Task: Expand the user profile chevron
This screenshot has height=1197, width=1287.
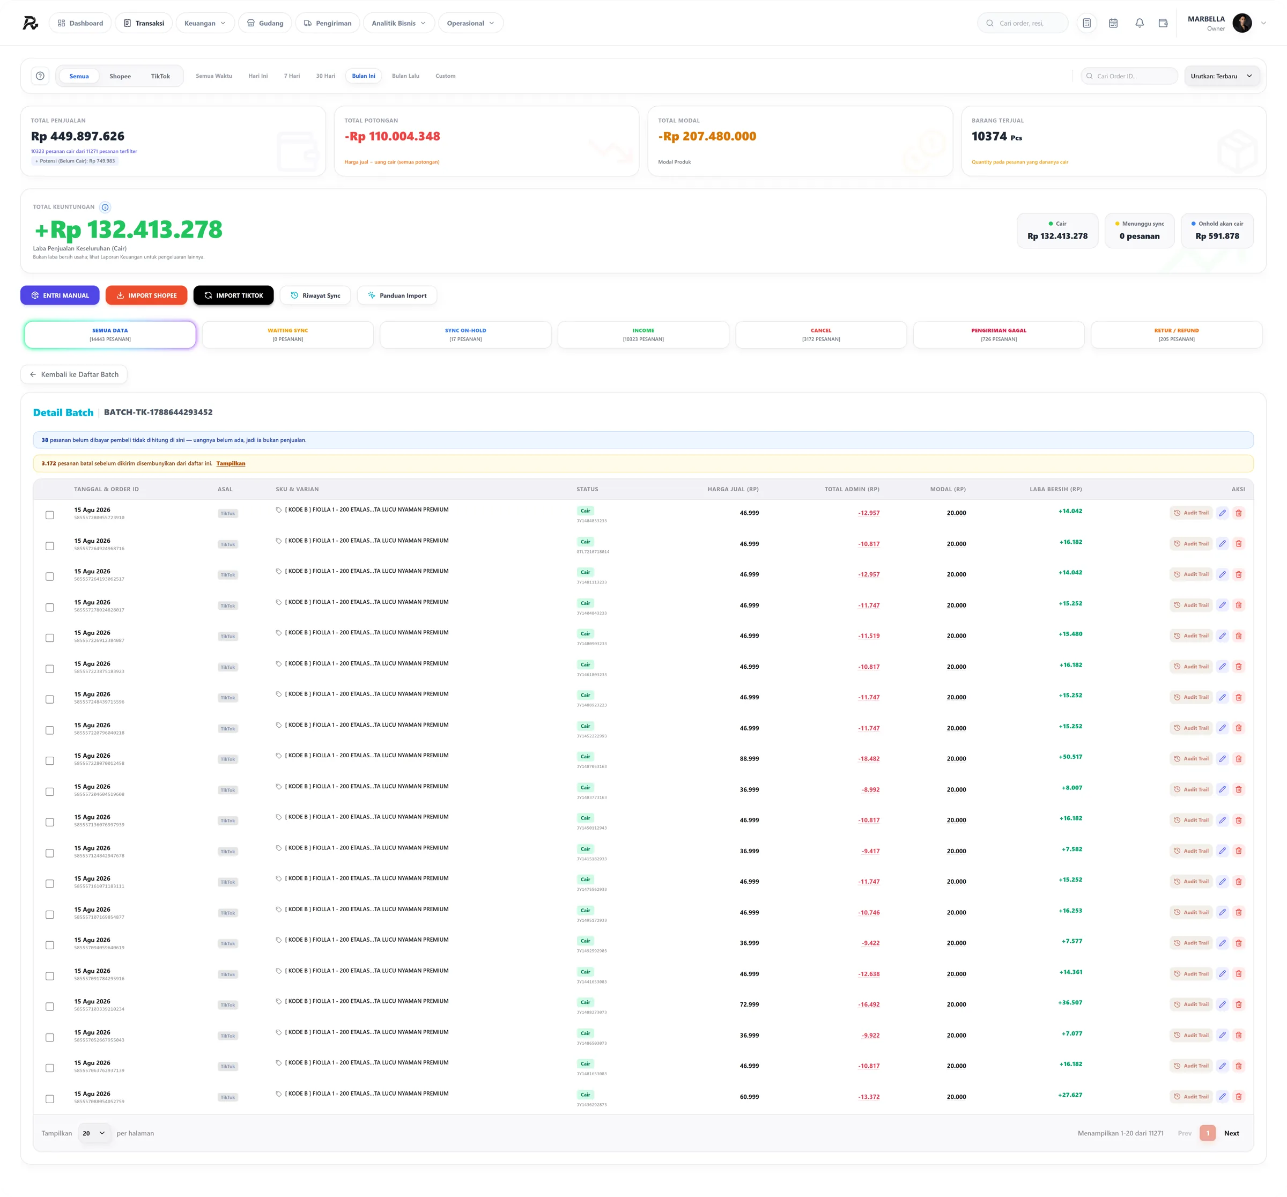Action: point(1263,23)
